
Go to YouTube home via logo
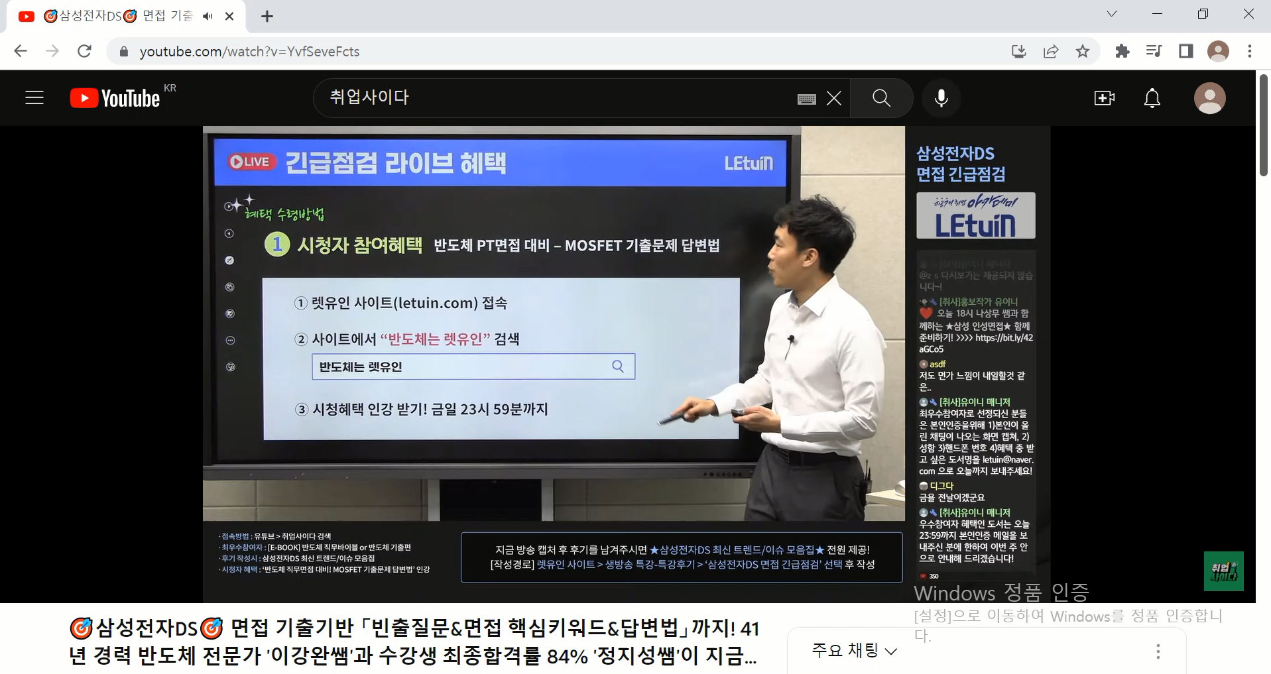[115, 98]
